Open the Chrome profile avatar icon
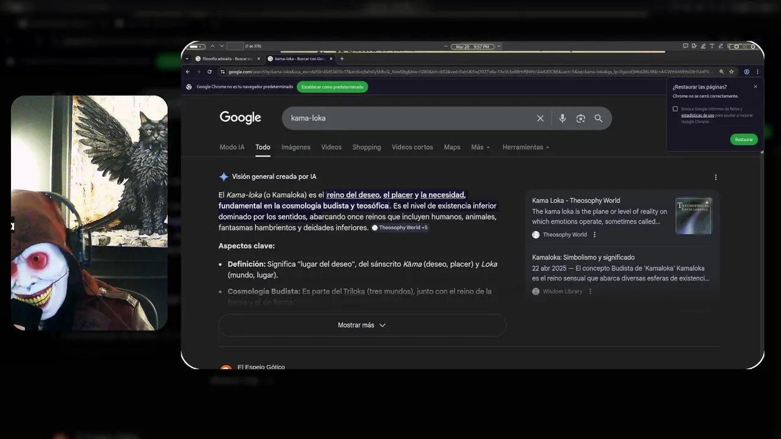Screen dimensions: 781x439 (x=747, y=71)
